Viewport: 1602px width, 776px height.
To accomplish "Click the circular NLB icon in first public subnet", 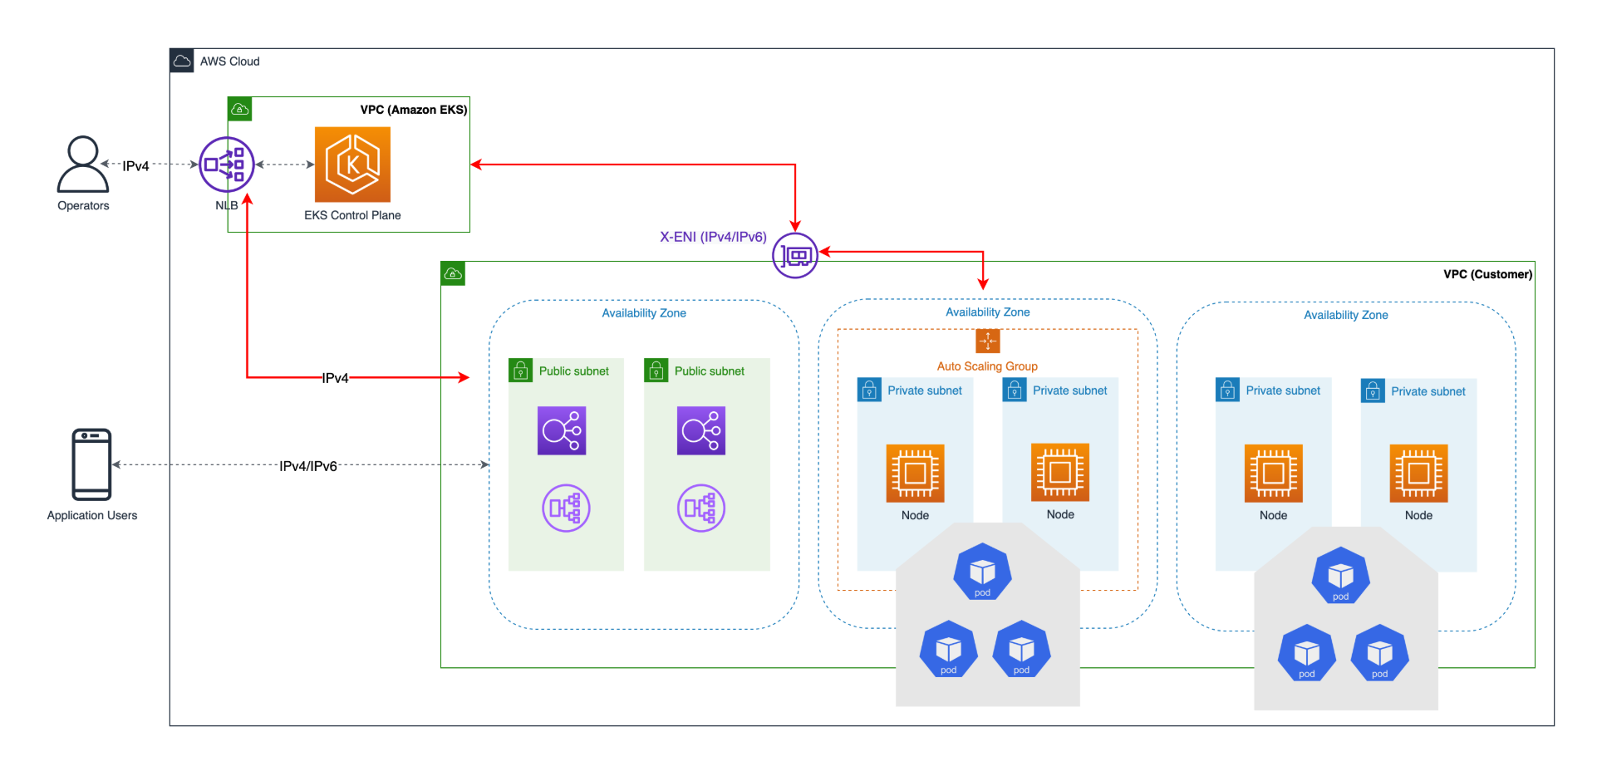I will point(566,508).
